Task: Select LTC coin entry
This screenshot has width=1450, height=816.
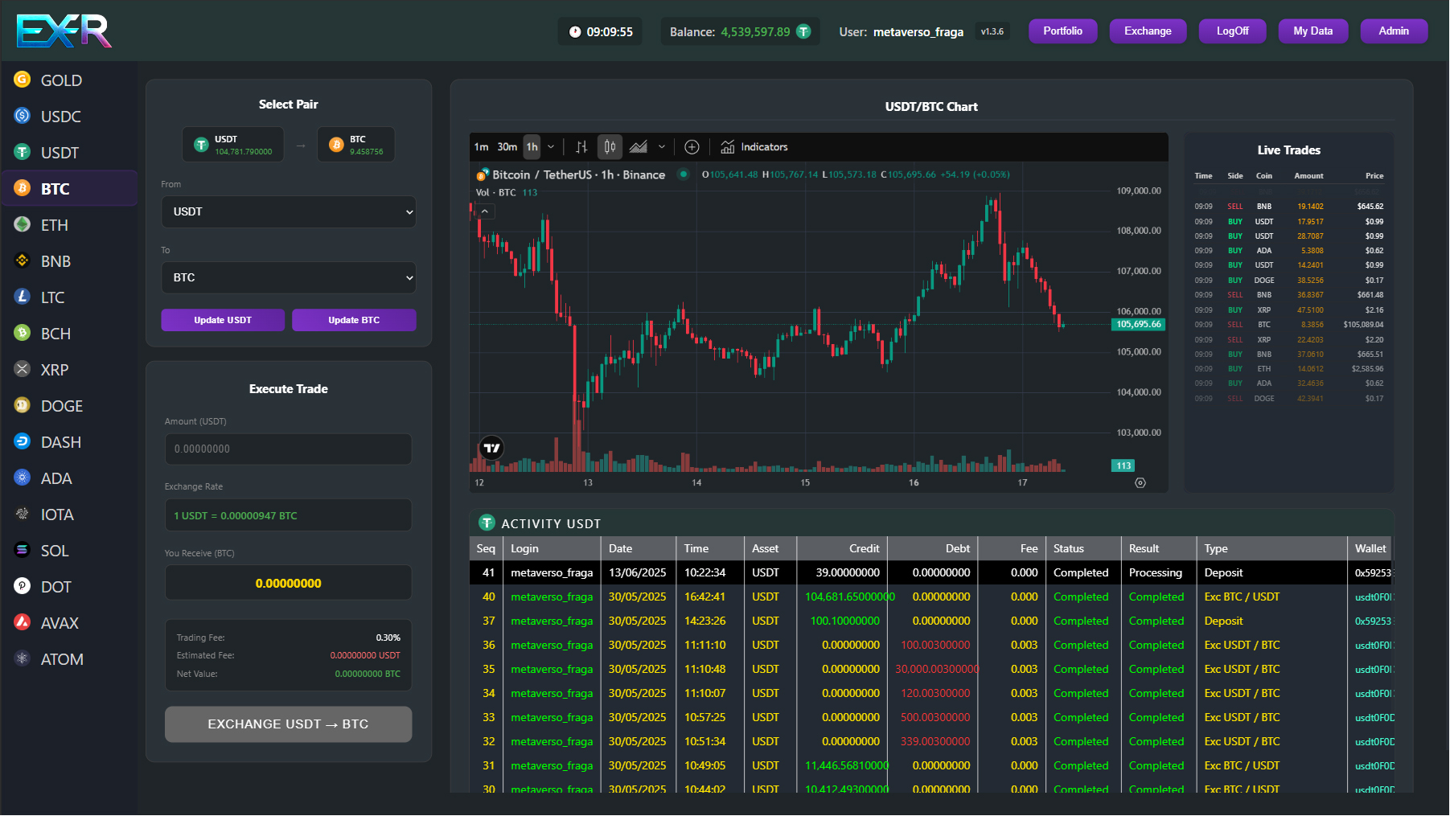Action: click(69, 297)
